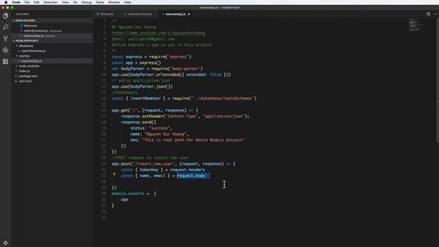Click the lightbulb code action icon
This screenshot has height=247, width=439.
[115, 174]
